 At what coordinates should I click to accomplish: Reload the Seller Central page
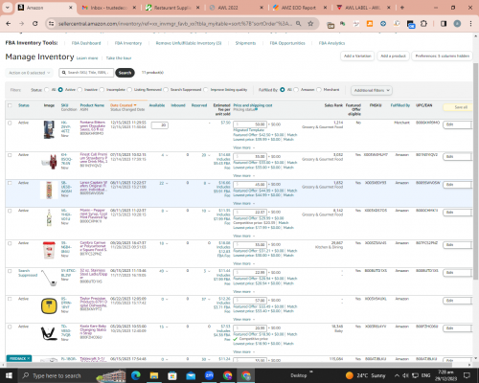click(35, 24)
